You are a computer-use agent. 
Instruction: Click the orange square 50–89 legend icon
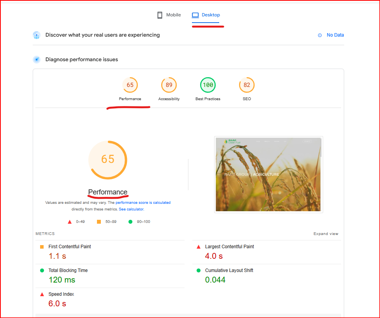99,222
